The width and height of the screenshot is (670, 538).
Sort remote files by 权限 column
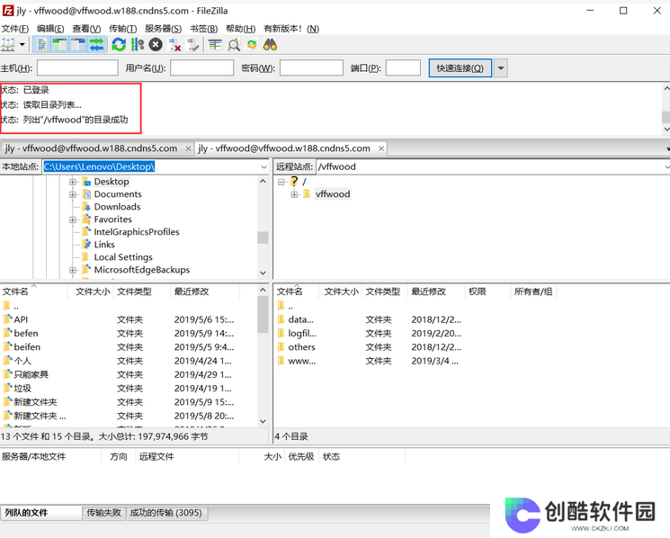[487, 291]
